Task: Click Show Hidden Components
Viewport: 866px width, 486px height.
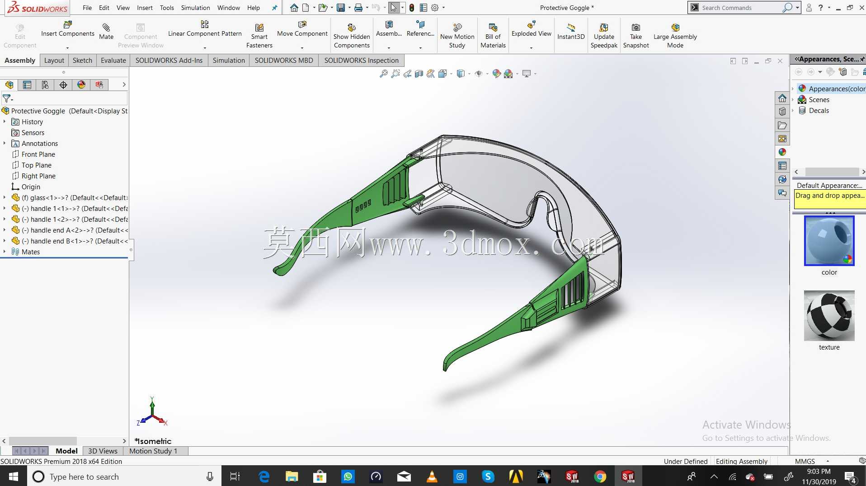Action: [352, 36]
